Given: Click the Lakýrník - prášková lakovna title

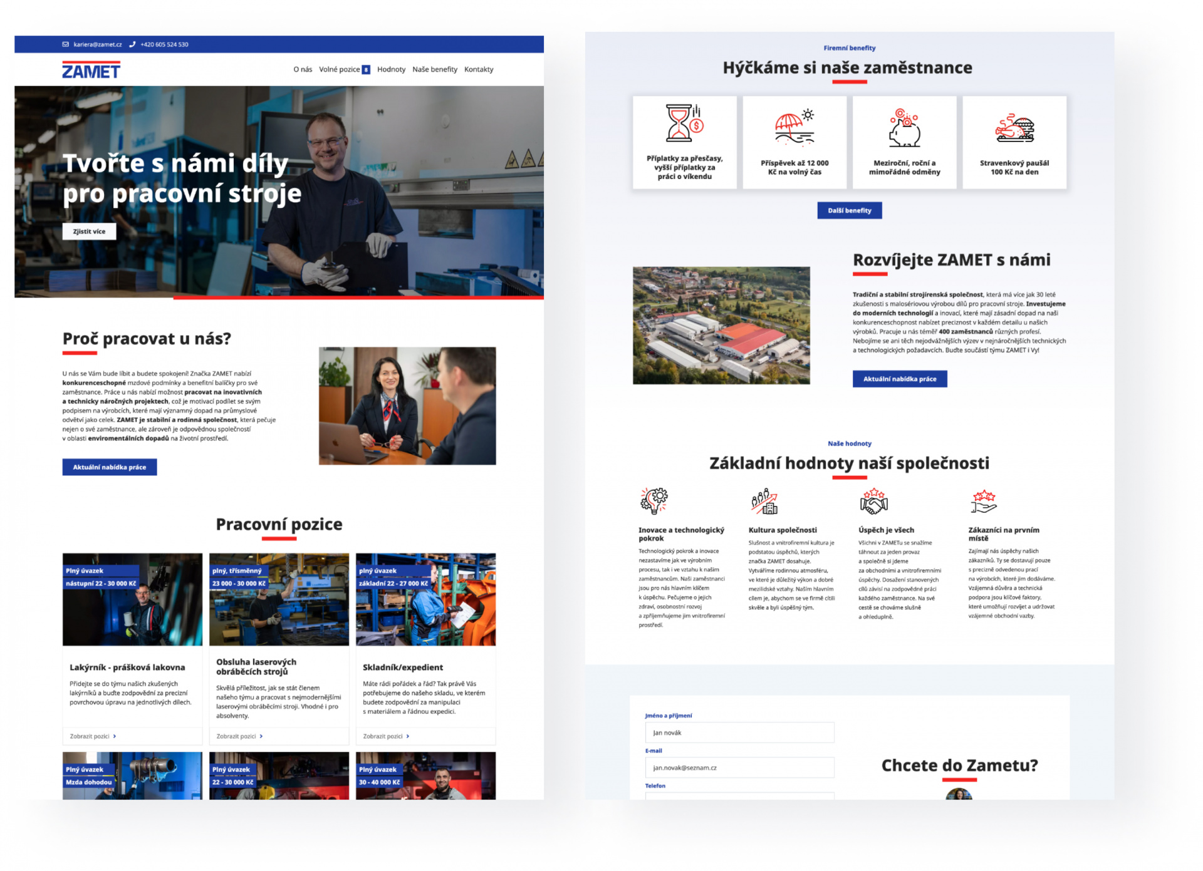Looking at the screenshot, I should (127, 667).
